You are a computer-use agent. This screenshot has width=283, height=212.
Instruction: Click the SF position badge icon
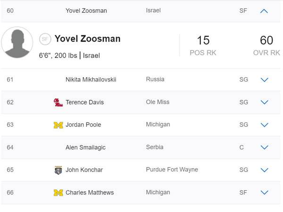point(45,39)
